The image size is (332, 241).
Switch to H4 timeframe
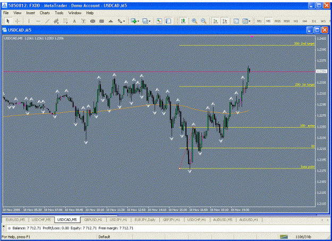tap(305, 21)
